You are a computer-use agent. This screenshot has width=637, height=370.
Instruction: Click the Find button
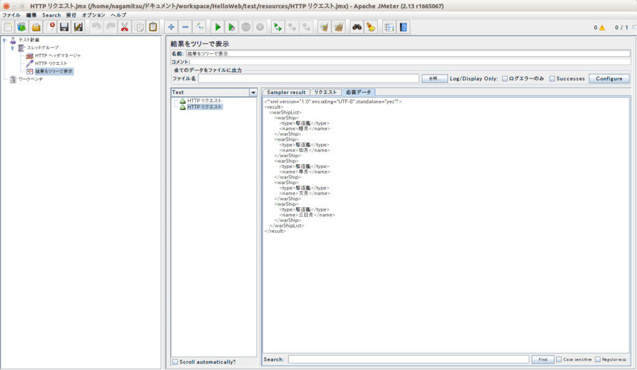(542, 359)
